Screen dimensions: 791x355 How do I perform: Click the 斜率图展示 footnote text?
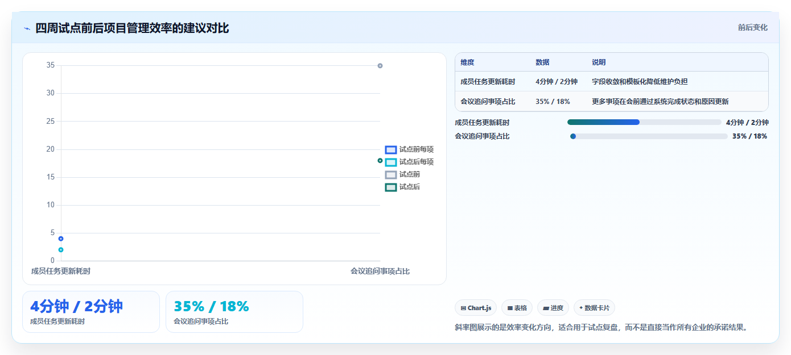click(601, 327)
